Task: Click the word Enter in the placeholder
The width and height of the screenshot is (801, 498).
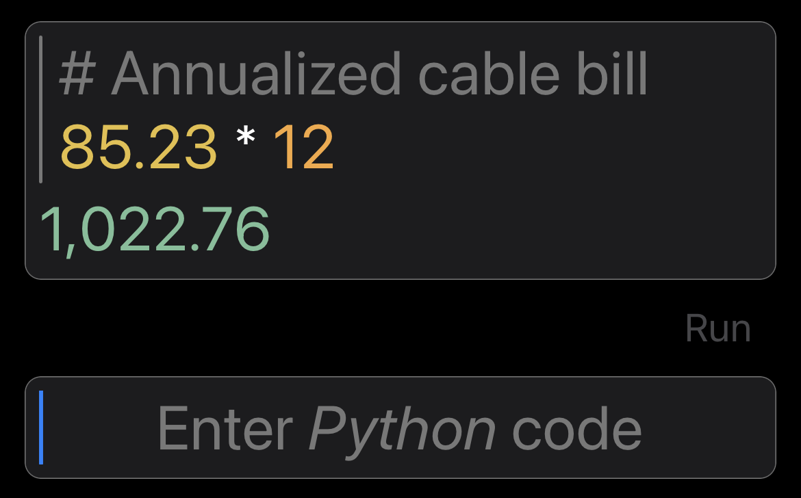Action: pyautogui.click(x=225, y=428)
